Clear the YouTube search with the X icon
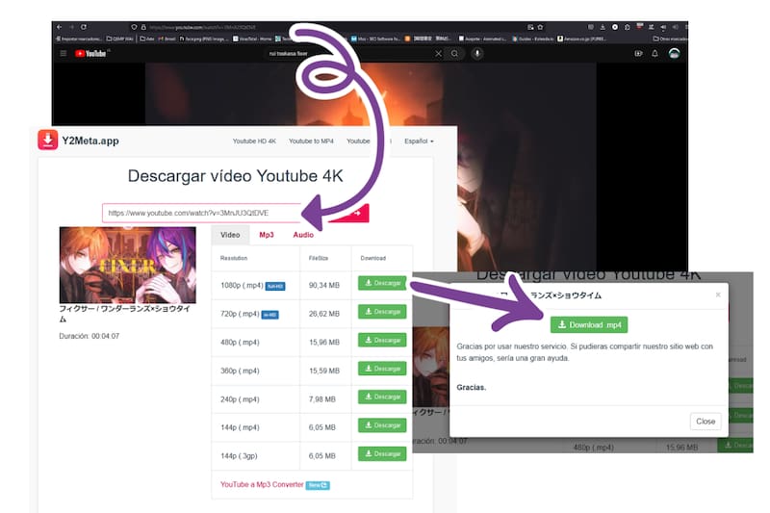 tap(438, 54)
